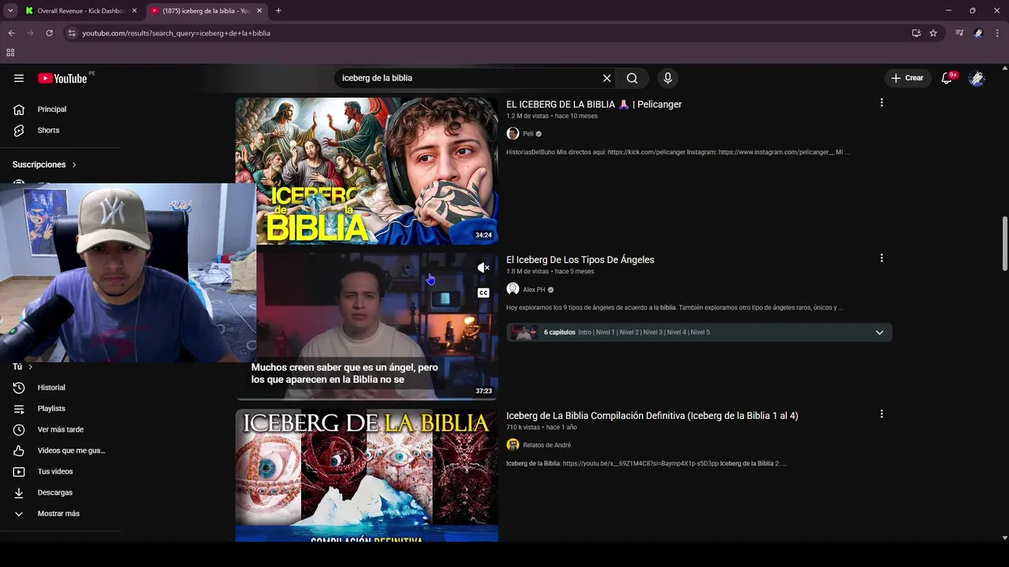
Task: Open the tab search dropdown arrow
Action: point(10,11)
